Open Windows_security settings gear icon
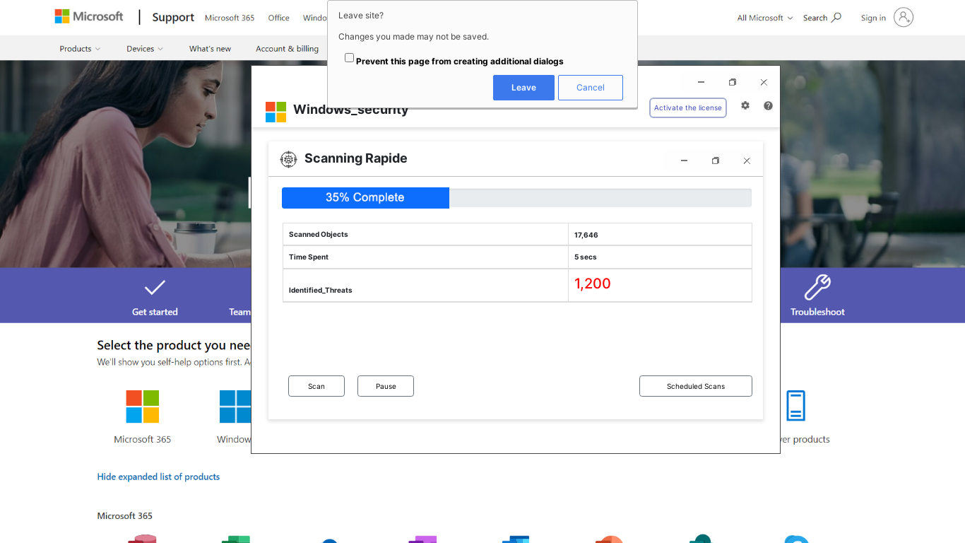965x543 pixels. point(745,105)
